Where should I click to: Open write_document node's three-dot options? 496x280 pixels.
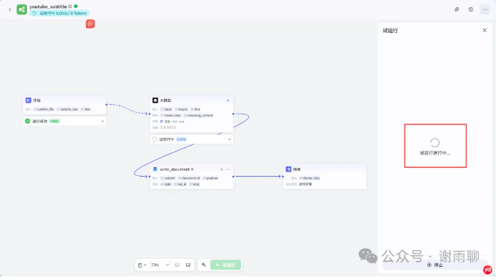[229, 169]
